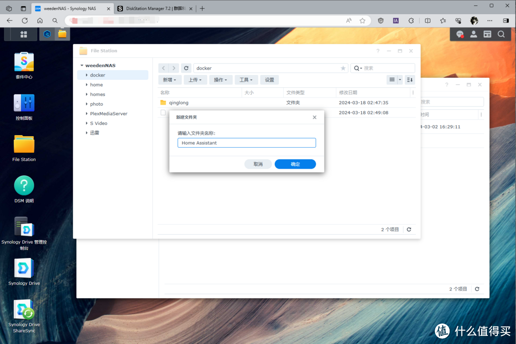516x344 pixels.
Task: Switch to the Package Center taskbar icon
Action: 47,34
